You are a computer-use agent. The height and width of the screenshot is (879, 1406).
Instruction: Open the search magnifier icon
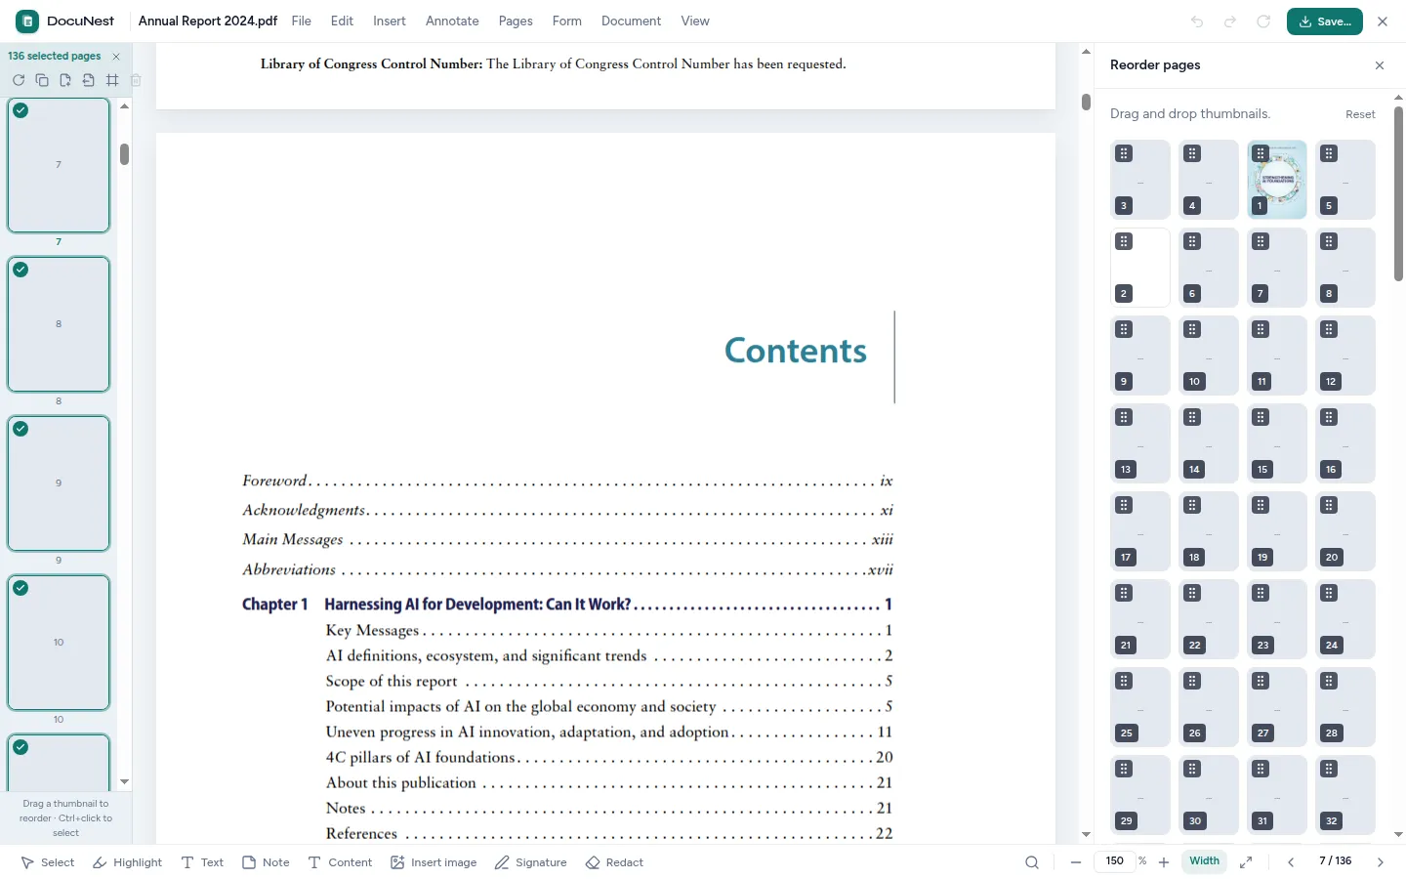[x=1032, y=862]
